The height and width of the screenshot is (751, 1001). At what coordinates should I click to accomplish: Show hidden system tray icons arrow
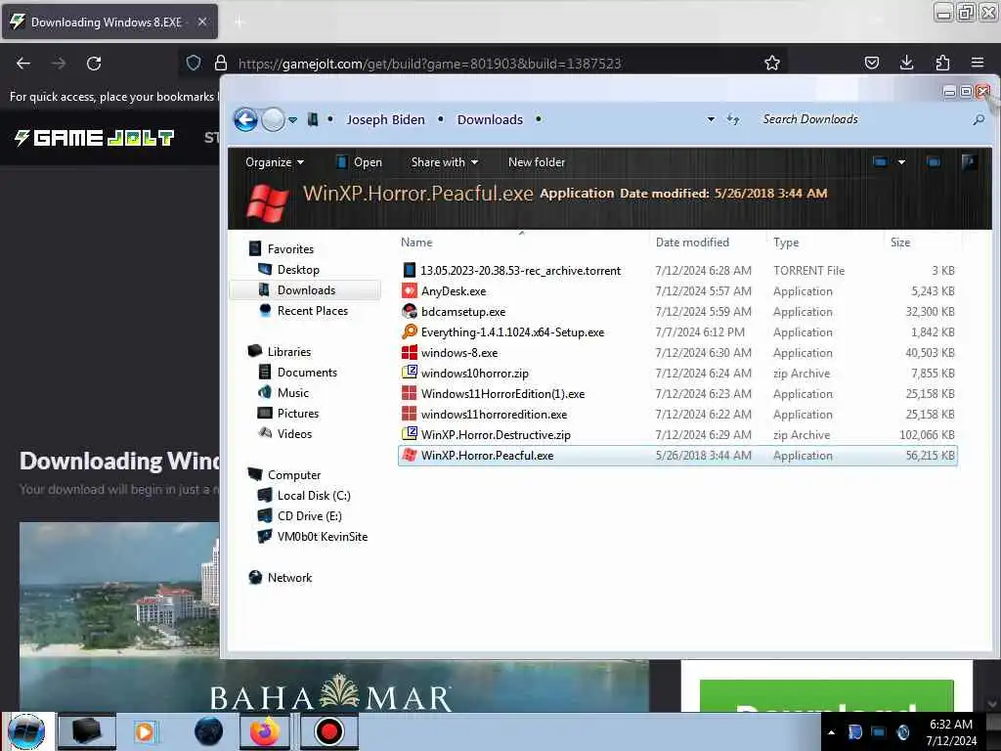pyautogui.click(x=831, y=732)
